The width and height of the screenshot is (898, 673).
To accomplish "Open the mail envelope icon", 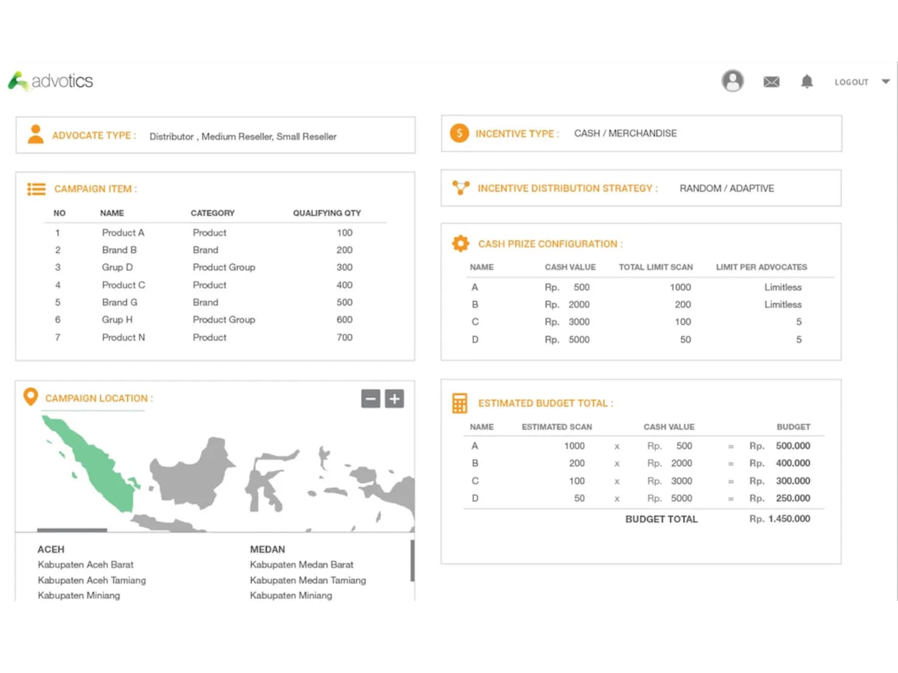I will click(771, 82).
